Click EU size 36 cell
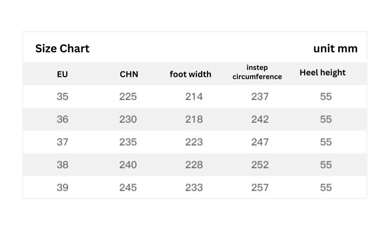 tap(62, 119)
